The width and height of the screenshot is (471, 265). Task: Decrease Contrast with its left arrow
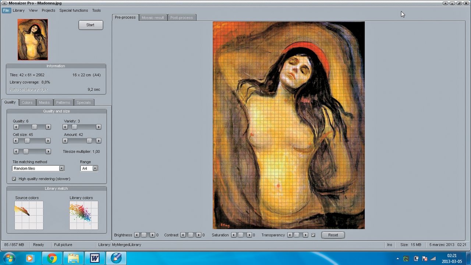[x=183, y=235]
